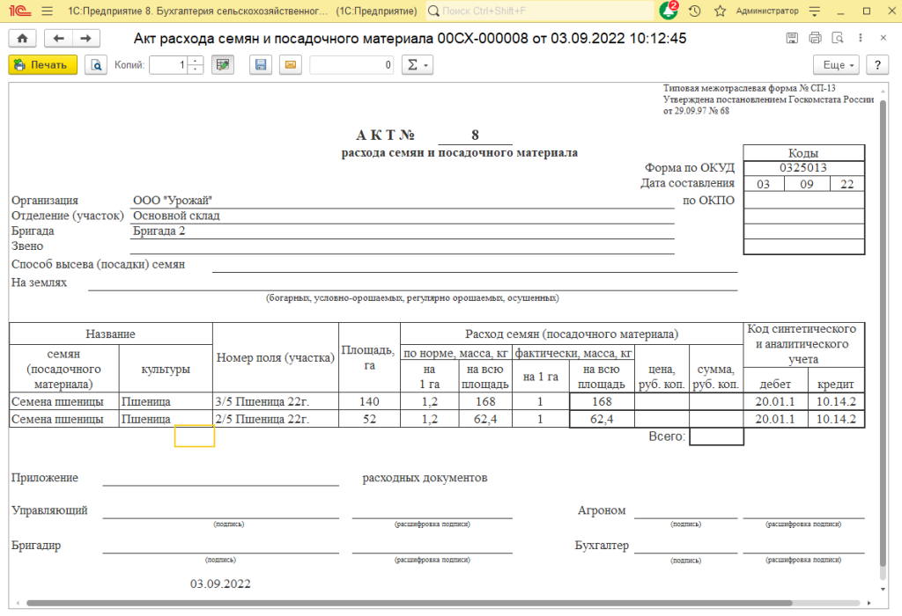Open help with the question mark button

876,65
